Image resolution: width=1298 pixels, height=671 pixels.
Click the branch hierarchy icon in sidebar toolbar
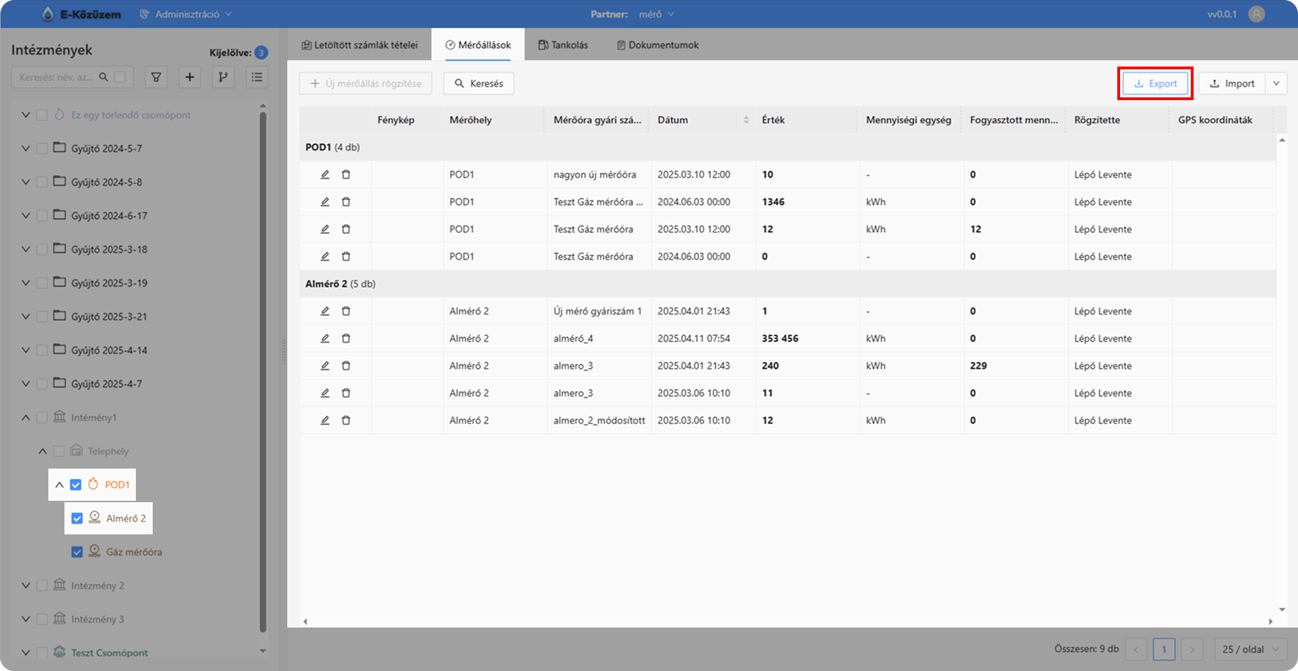point(223,77)
